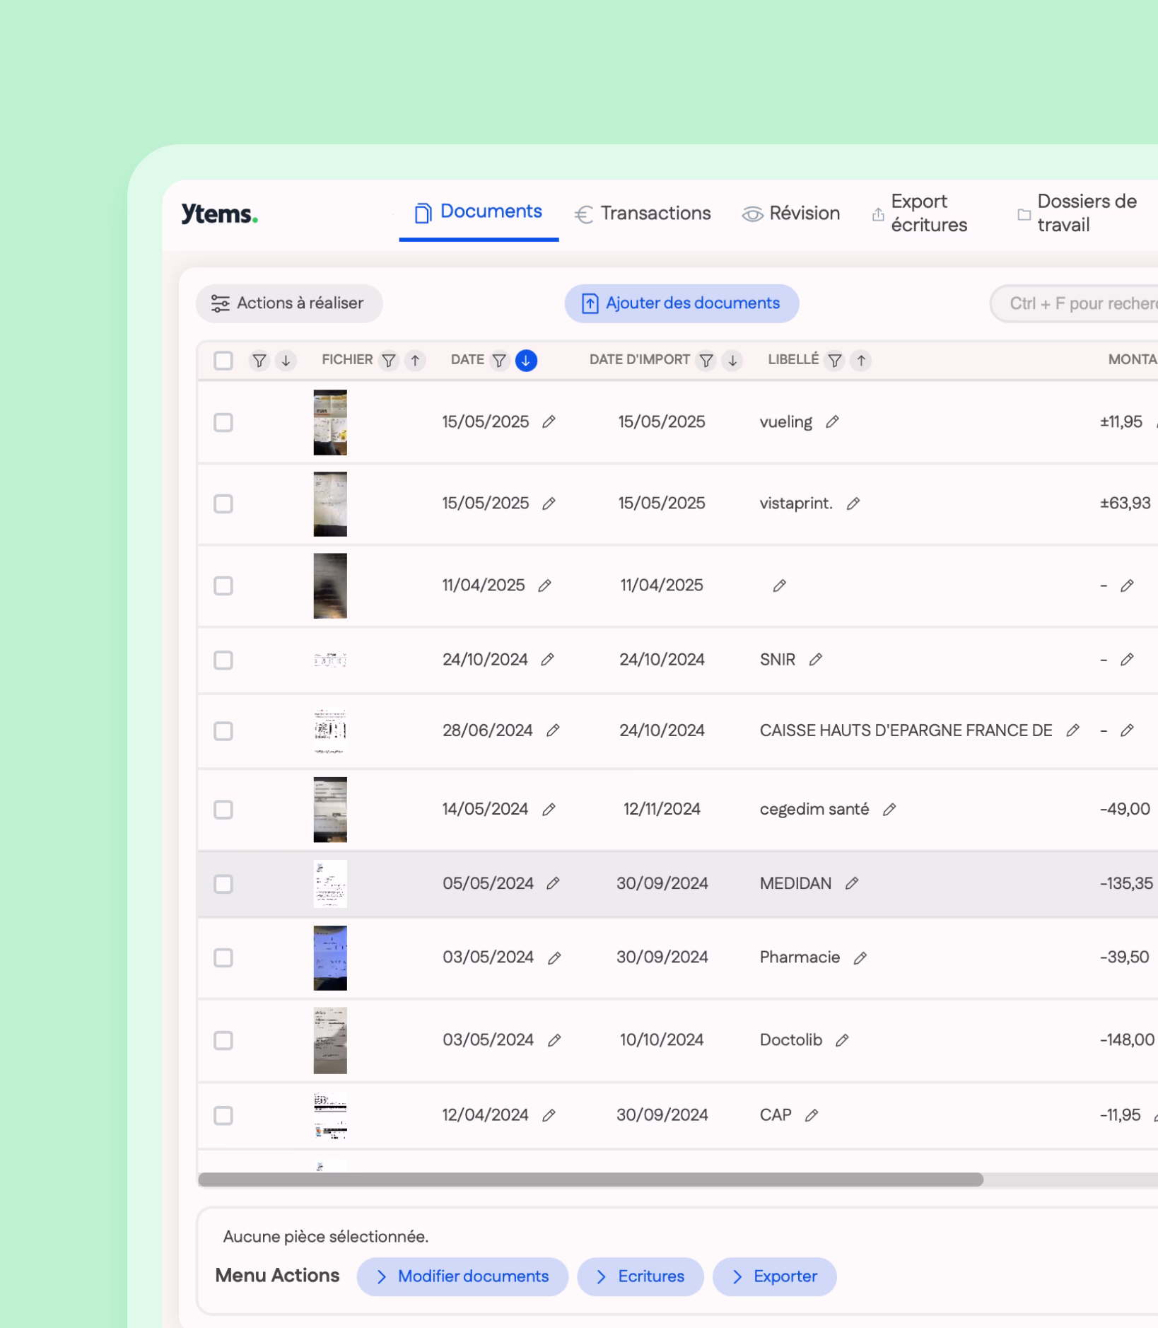Edit amount pencil in the SNIR row
Viewport: 1158px width, 1328px height.
coord(1127,660)
